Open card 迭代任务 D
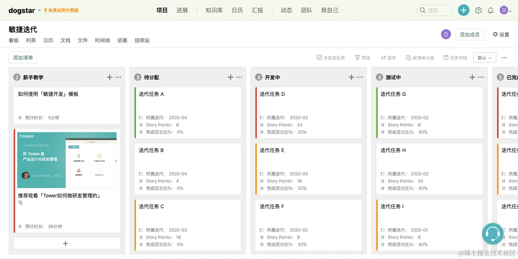Screen dimensions: 518x259 click(309, 113)
